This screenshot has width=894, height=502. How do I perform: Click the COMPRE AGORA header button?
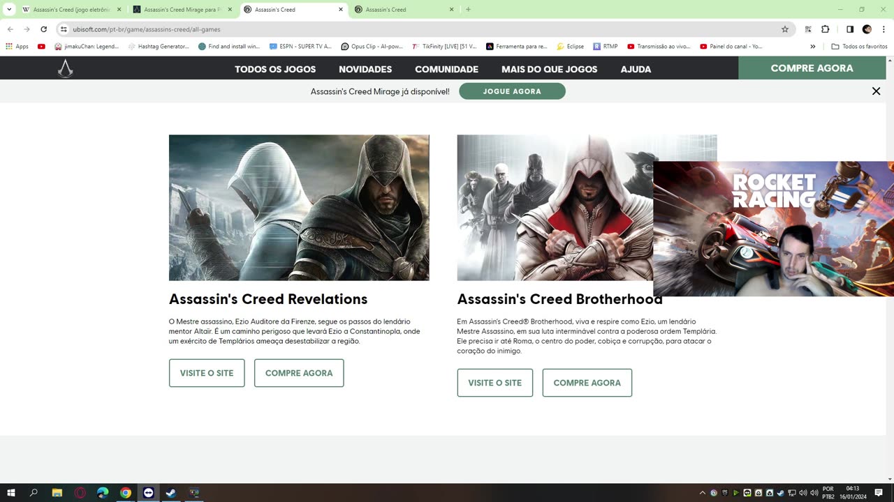[812, 68]
